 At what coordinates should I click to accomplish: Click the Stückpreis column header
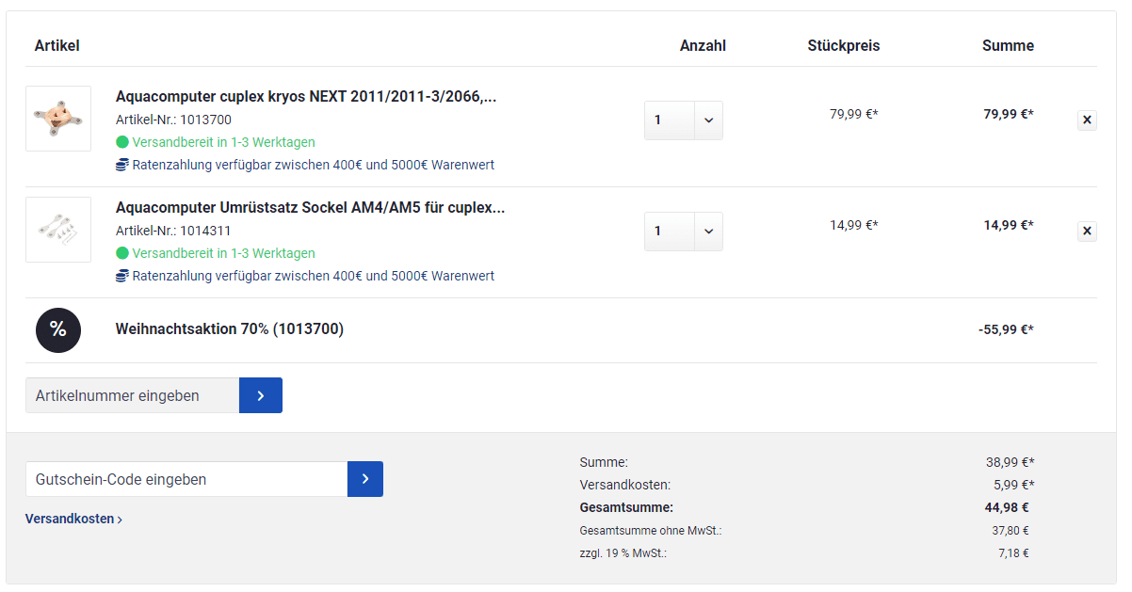point(844,45)
